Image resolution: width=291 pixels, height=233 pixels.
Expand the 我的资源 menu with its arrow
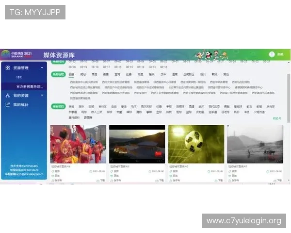(42, 95)
